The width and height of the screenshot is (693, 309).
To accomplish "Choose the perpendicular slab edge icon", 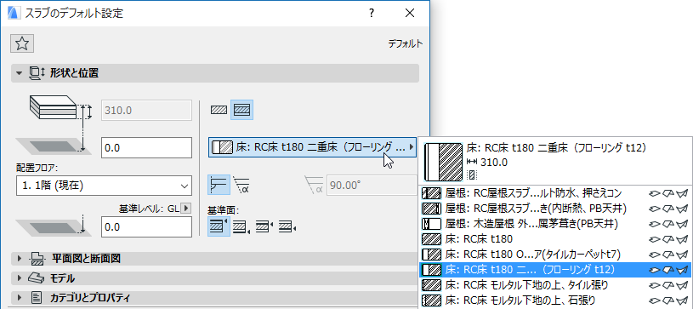I will pyautogui.click(x=219, y=185).
